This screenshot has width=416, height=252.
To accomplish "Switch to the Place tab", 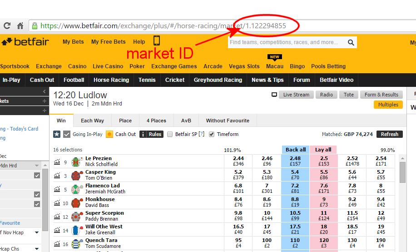I will [x=125, y=121].
